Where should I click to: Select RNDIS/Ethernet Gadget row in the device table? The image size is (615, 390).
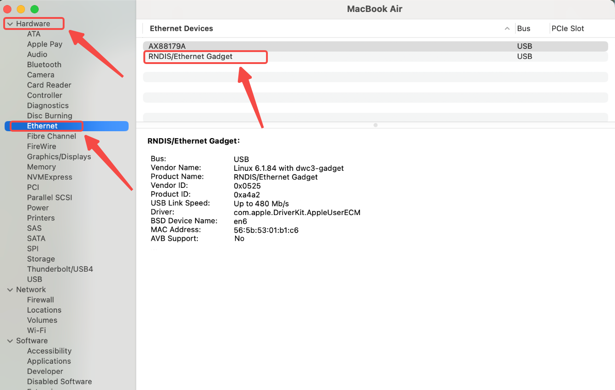[375, 57]
